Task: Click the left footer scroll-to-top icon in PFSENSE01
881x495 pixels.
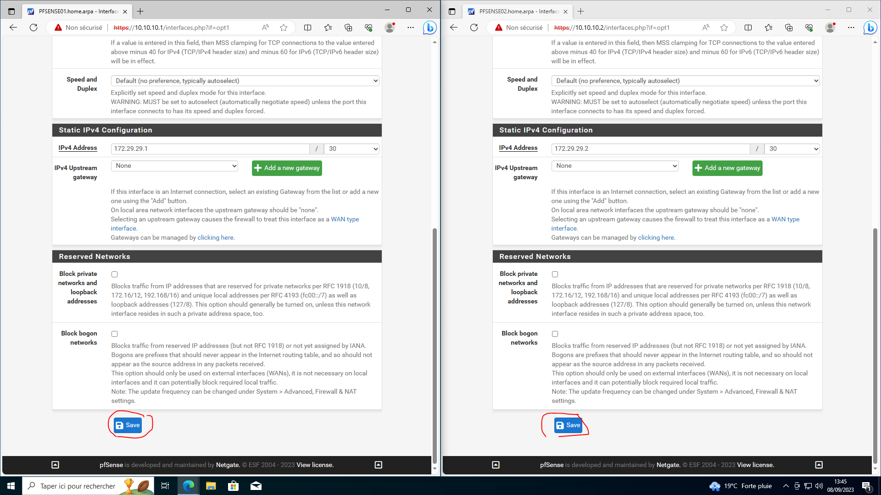Action: click(55, 465)
